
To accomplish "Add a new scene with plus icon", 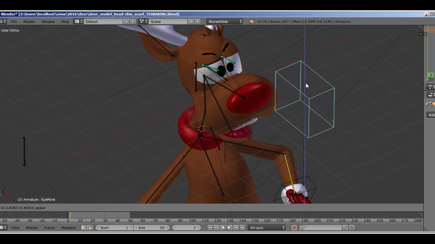I will coord(191,22).
